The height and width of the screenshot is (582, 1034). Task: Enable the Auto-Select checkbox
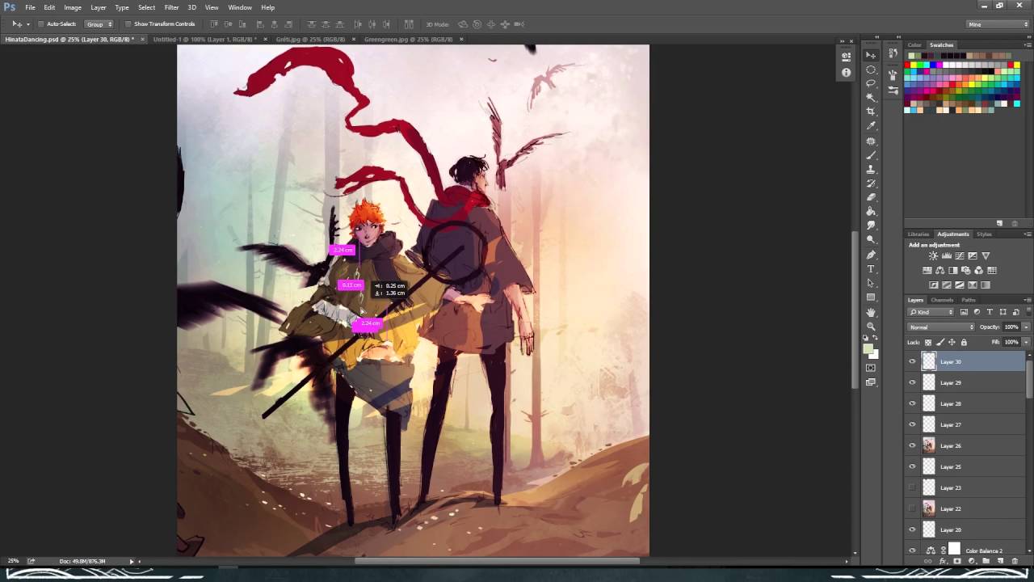tap(41, 24)
